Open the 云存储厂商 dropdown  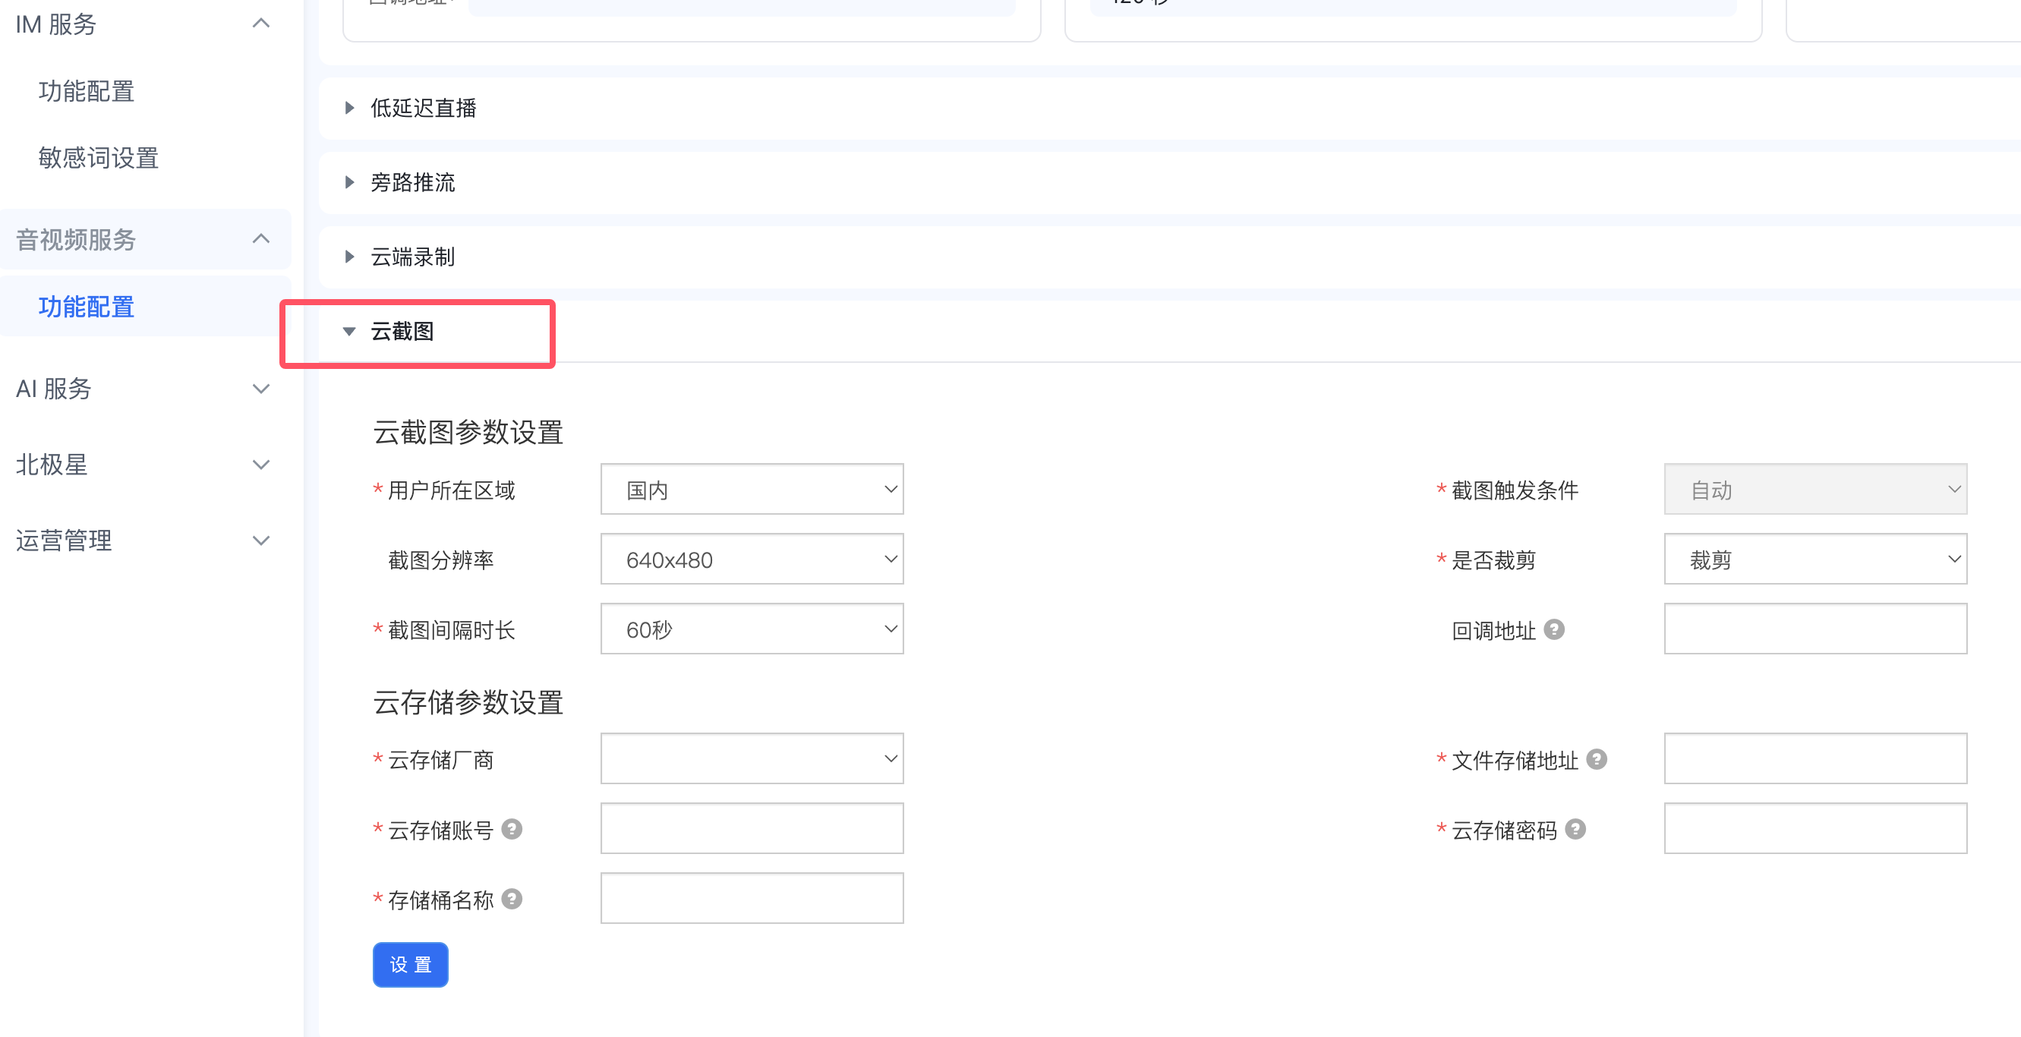(x=752, y=758)
